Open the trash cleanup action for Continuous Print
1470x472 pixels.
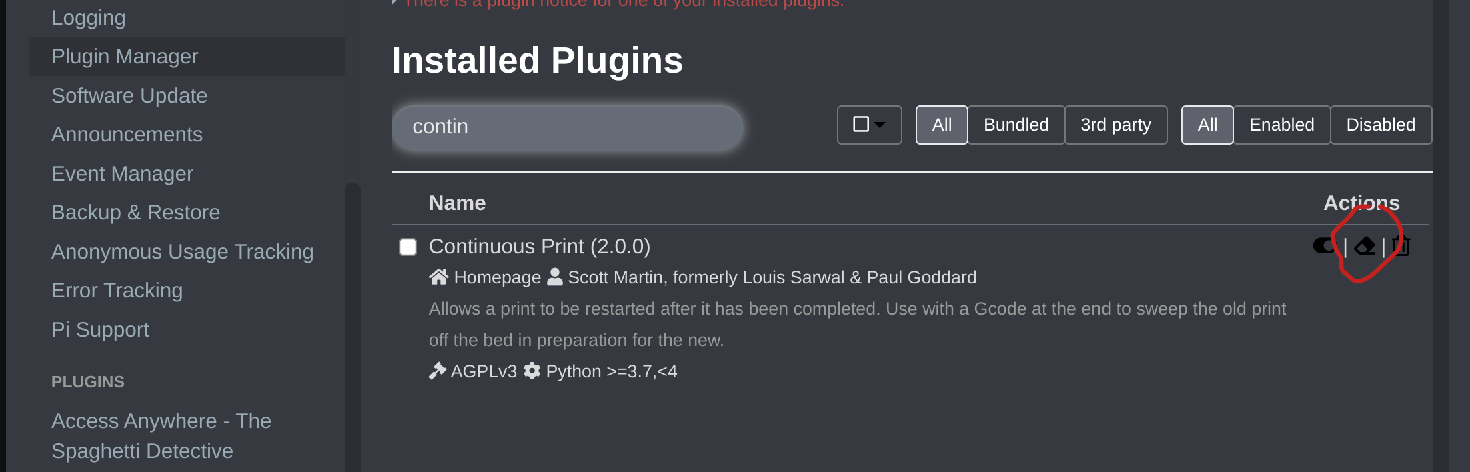[1400, 246]
